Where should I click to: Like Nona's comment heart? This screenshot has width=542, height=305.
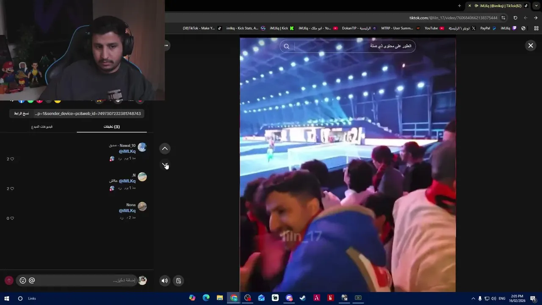(x=12, y=218)
